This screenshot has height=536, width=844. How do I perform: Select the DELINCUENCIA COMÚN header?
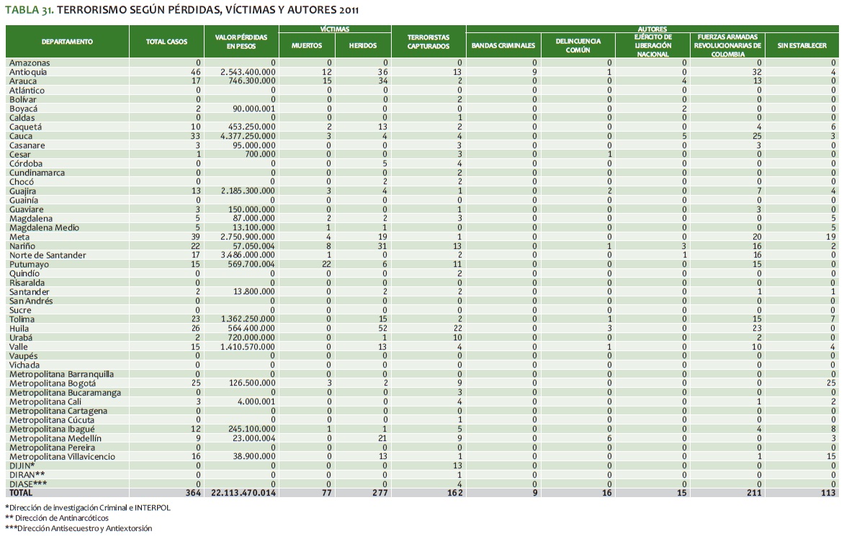[578, 45]
